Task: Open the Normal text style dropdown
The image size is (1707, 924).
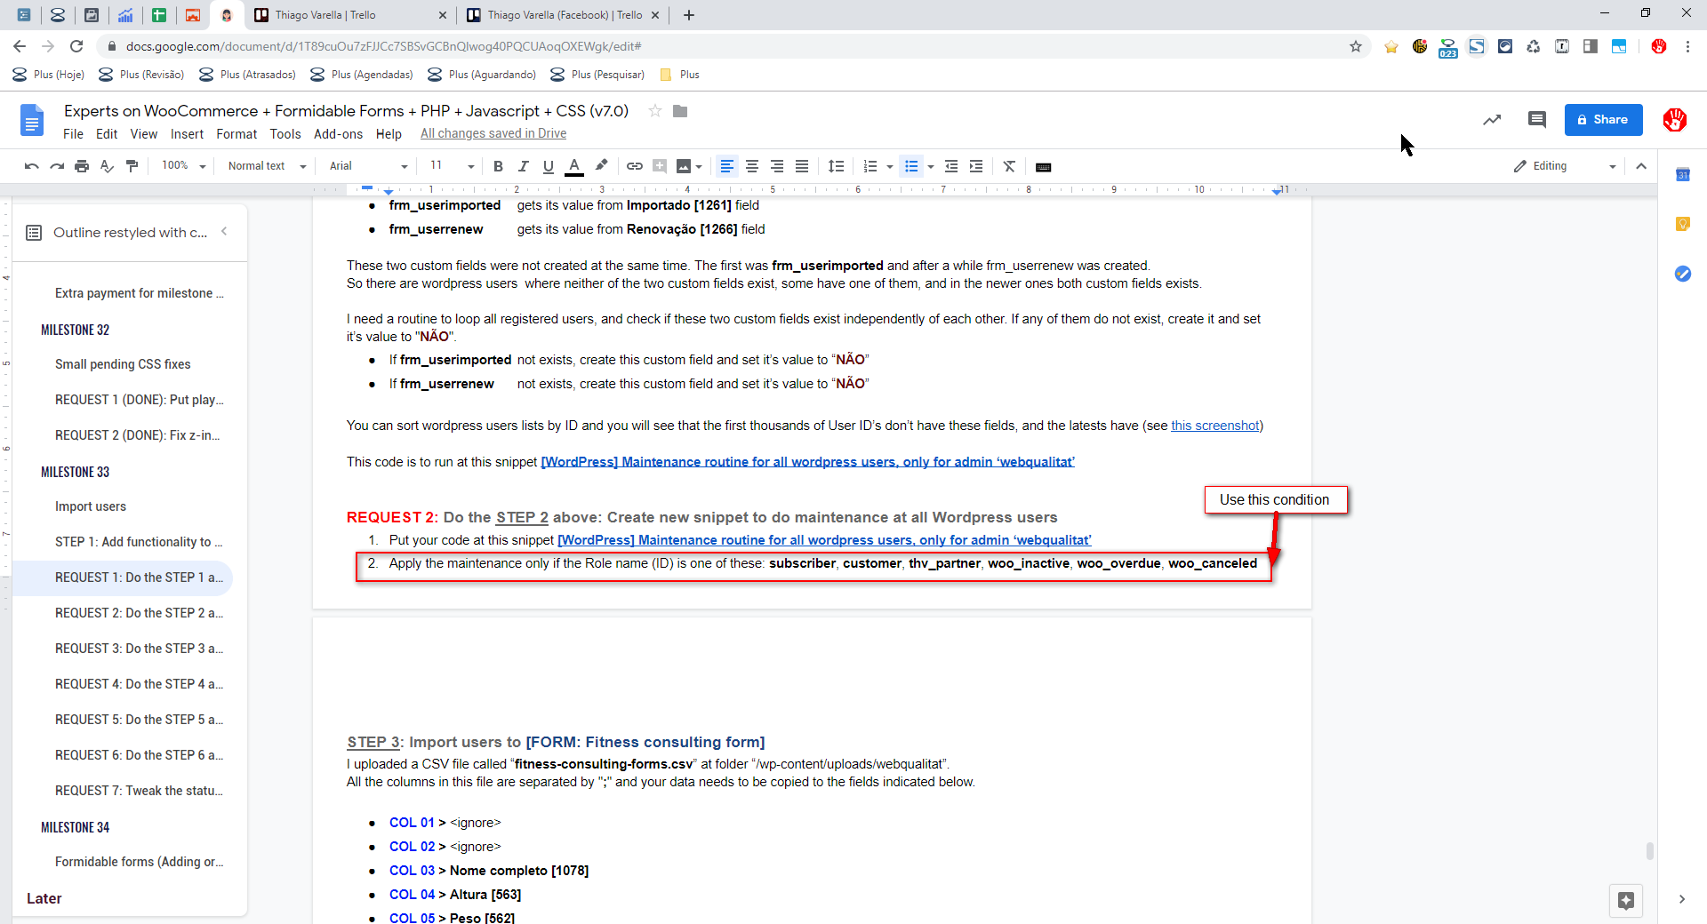Action: (266, 166)
